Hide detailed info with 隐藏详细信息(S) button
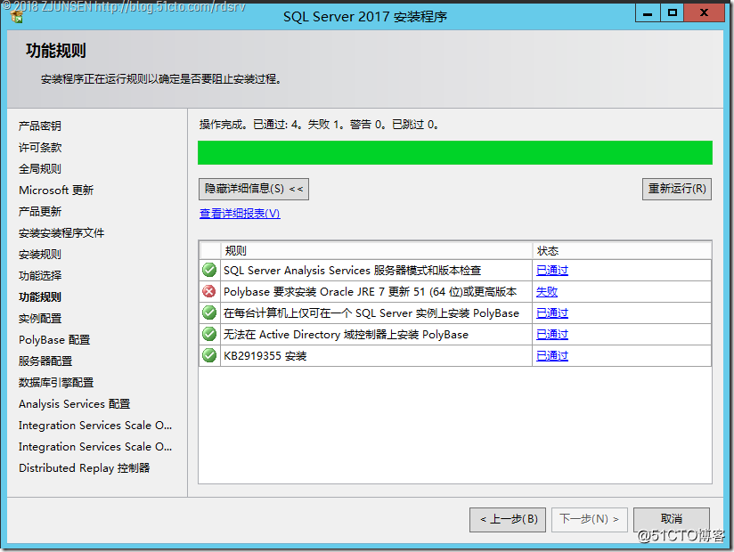The width and height of the screenshot is (734, 552). click(x=254, y=189)
